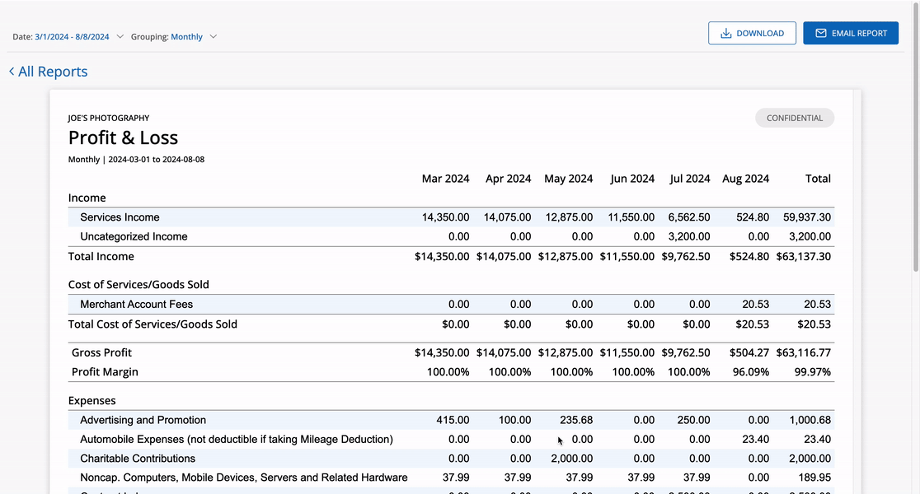The image size is (920, 494).
Task: Open the Date range dropdown chevron
Action: (x=120, y=36)
